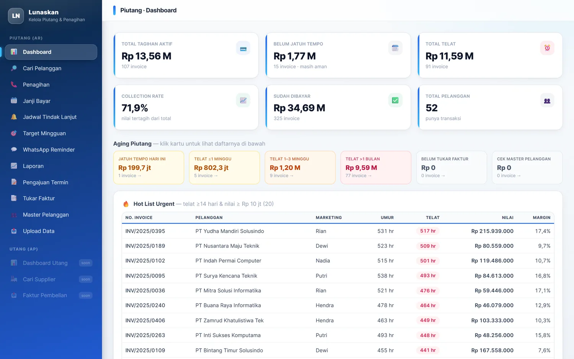Click PT Mitra Solusi Informatika
Image resolution: width=574 pixels, height=359 pixels.
pyautogui.click(x=228, y=290)
